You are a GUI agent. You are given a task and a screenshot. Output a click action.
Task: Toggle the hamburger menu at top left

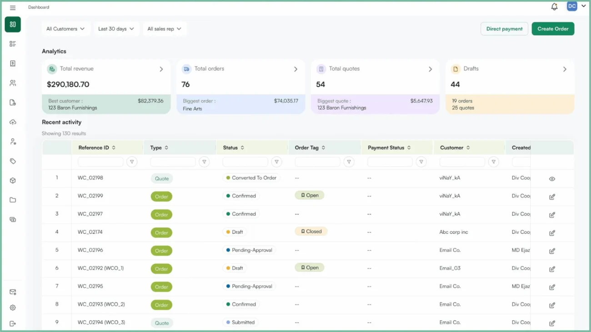click(x=12, y=7)
